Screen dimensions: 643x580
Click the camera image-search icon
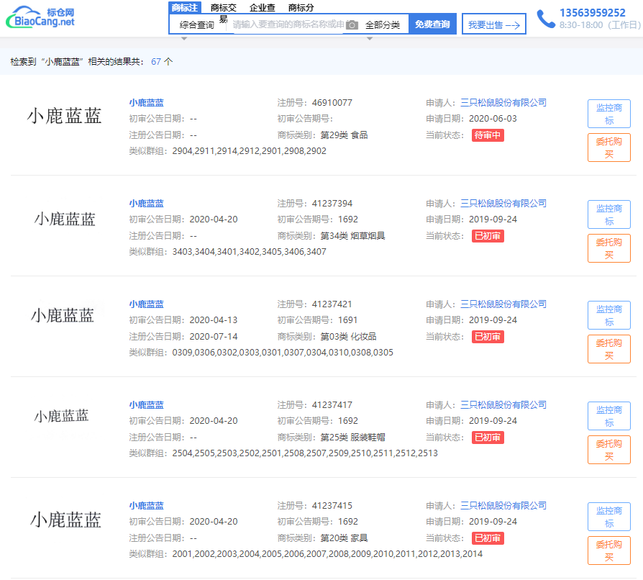(x=352, y=25)
